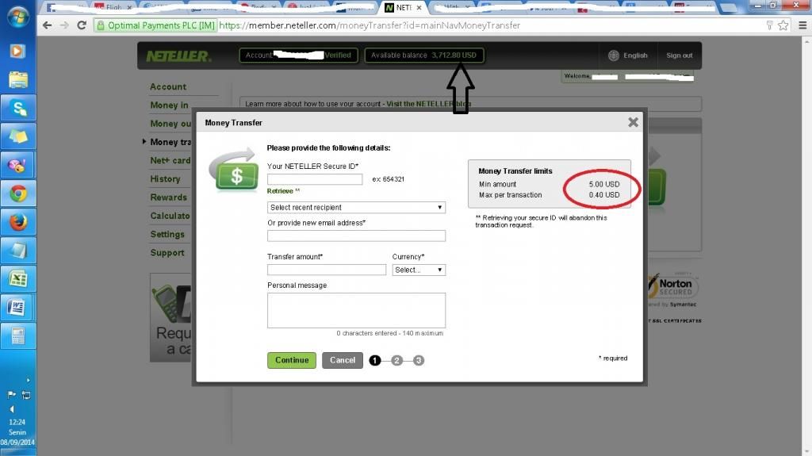Open the Money in sidebar item
The image size is (812, 456).
170,105
